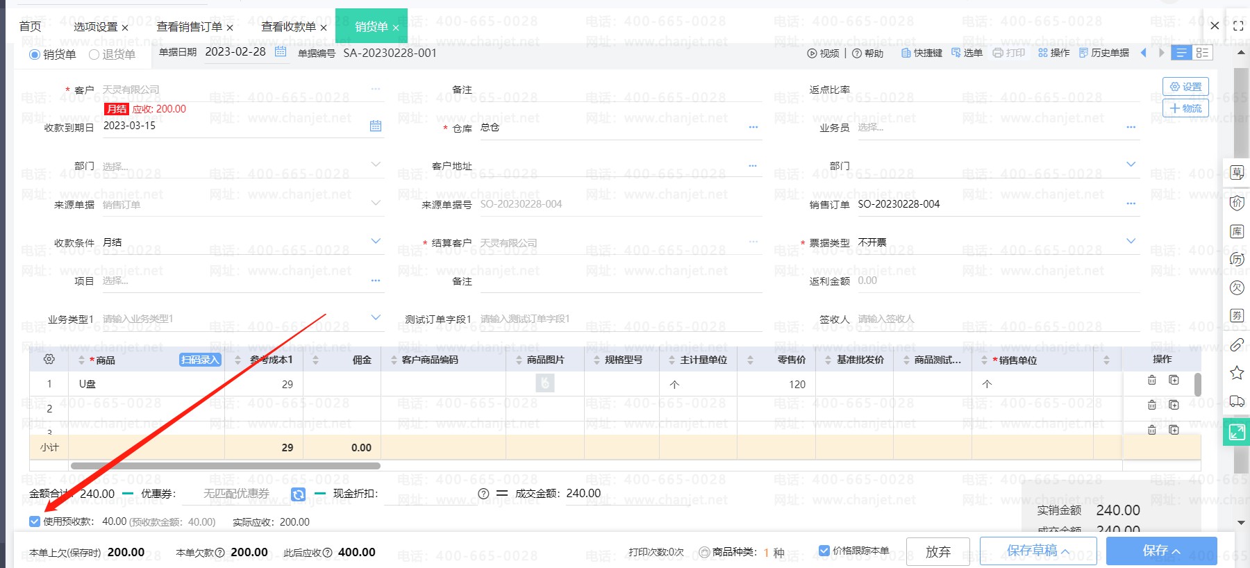Refresh coupon matching with blue refresh icon
The image size is (1250, 568).
(298, 494)
